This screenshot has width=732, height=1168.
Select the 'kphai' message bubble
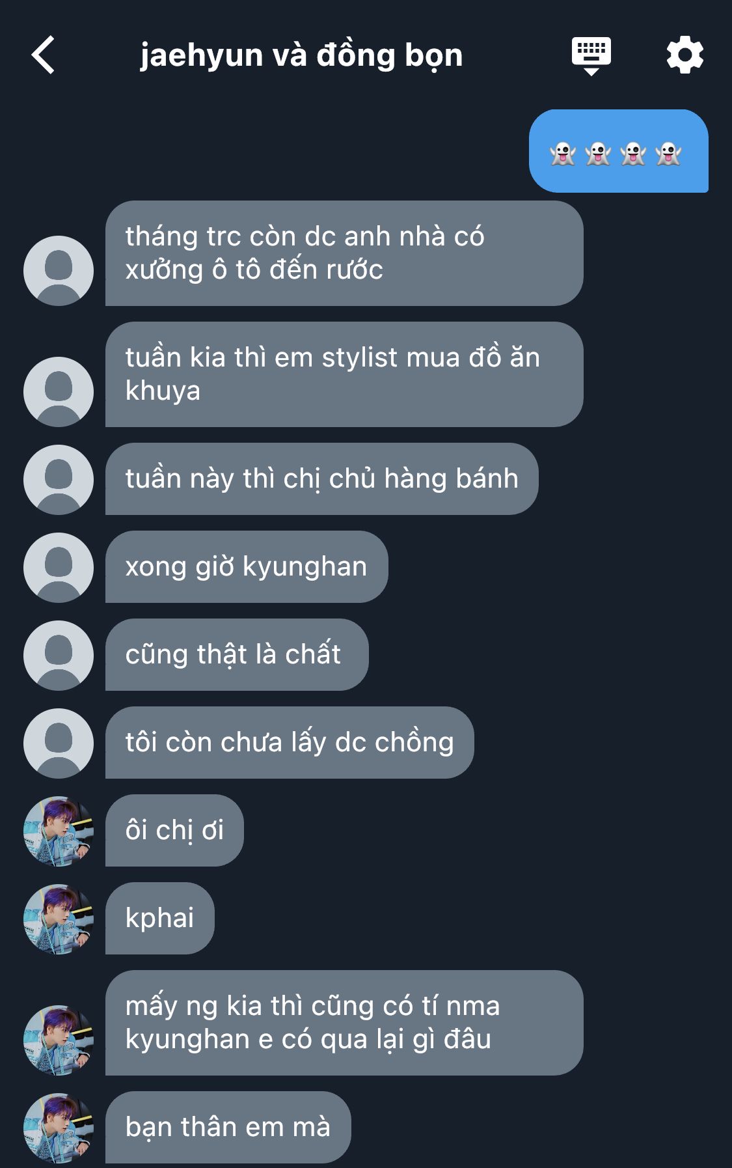(159, 919)
